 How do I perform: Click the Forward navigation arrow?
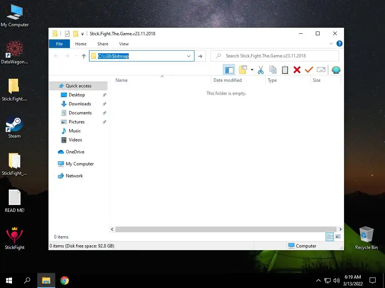click(x=67, y=56)
